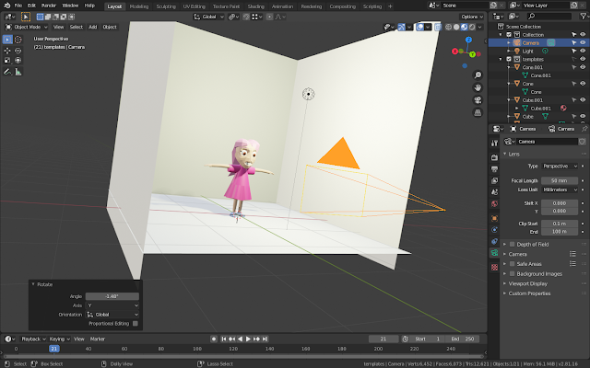Screen dimensions: 590x368
Task: Open the Object Mode dropdown
Action: tap(26, 27)
